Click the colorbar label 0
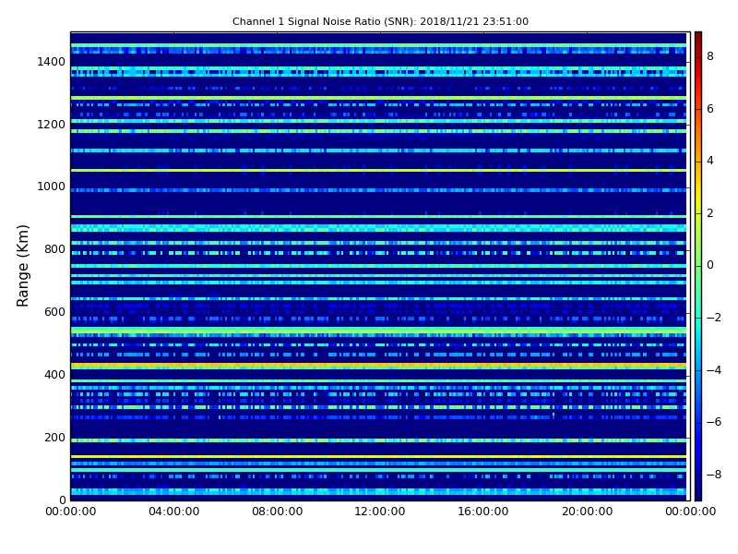 tap(710, 265)
